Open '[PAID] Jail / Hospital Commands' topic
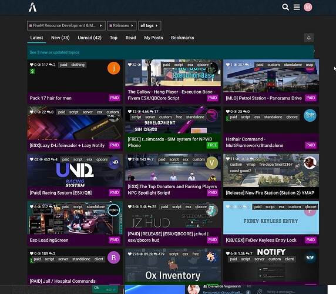 coord(63,281)
